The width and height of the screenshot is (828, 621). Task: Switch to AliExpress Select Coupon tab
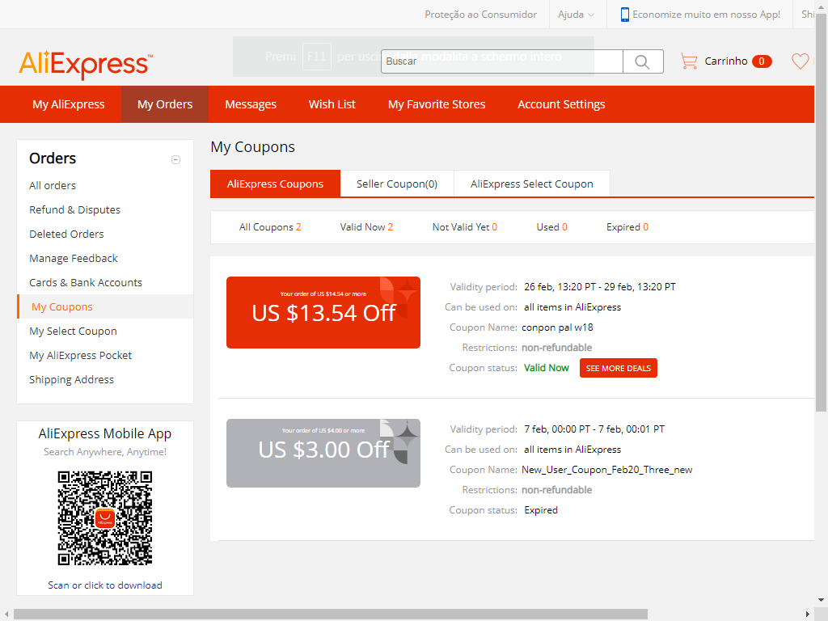coord(532,184)
